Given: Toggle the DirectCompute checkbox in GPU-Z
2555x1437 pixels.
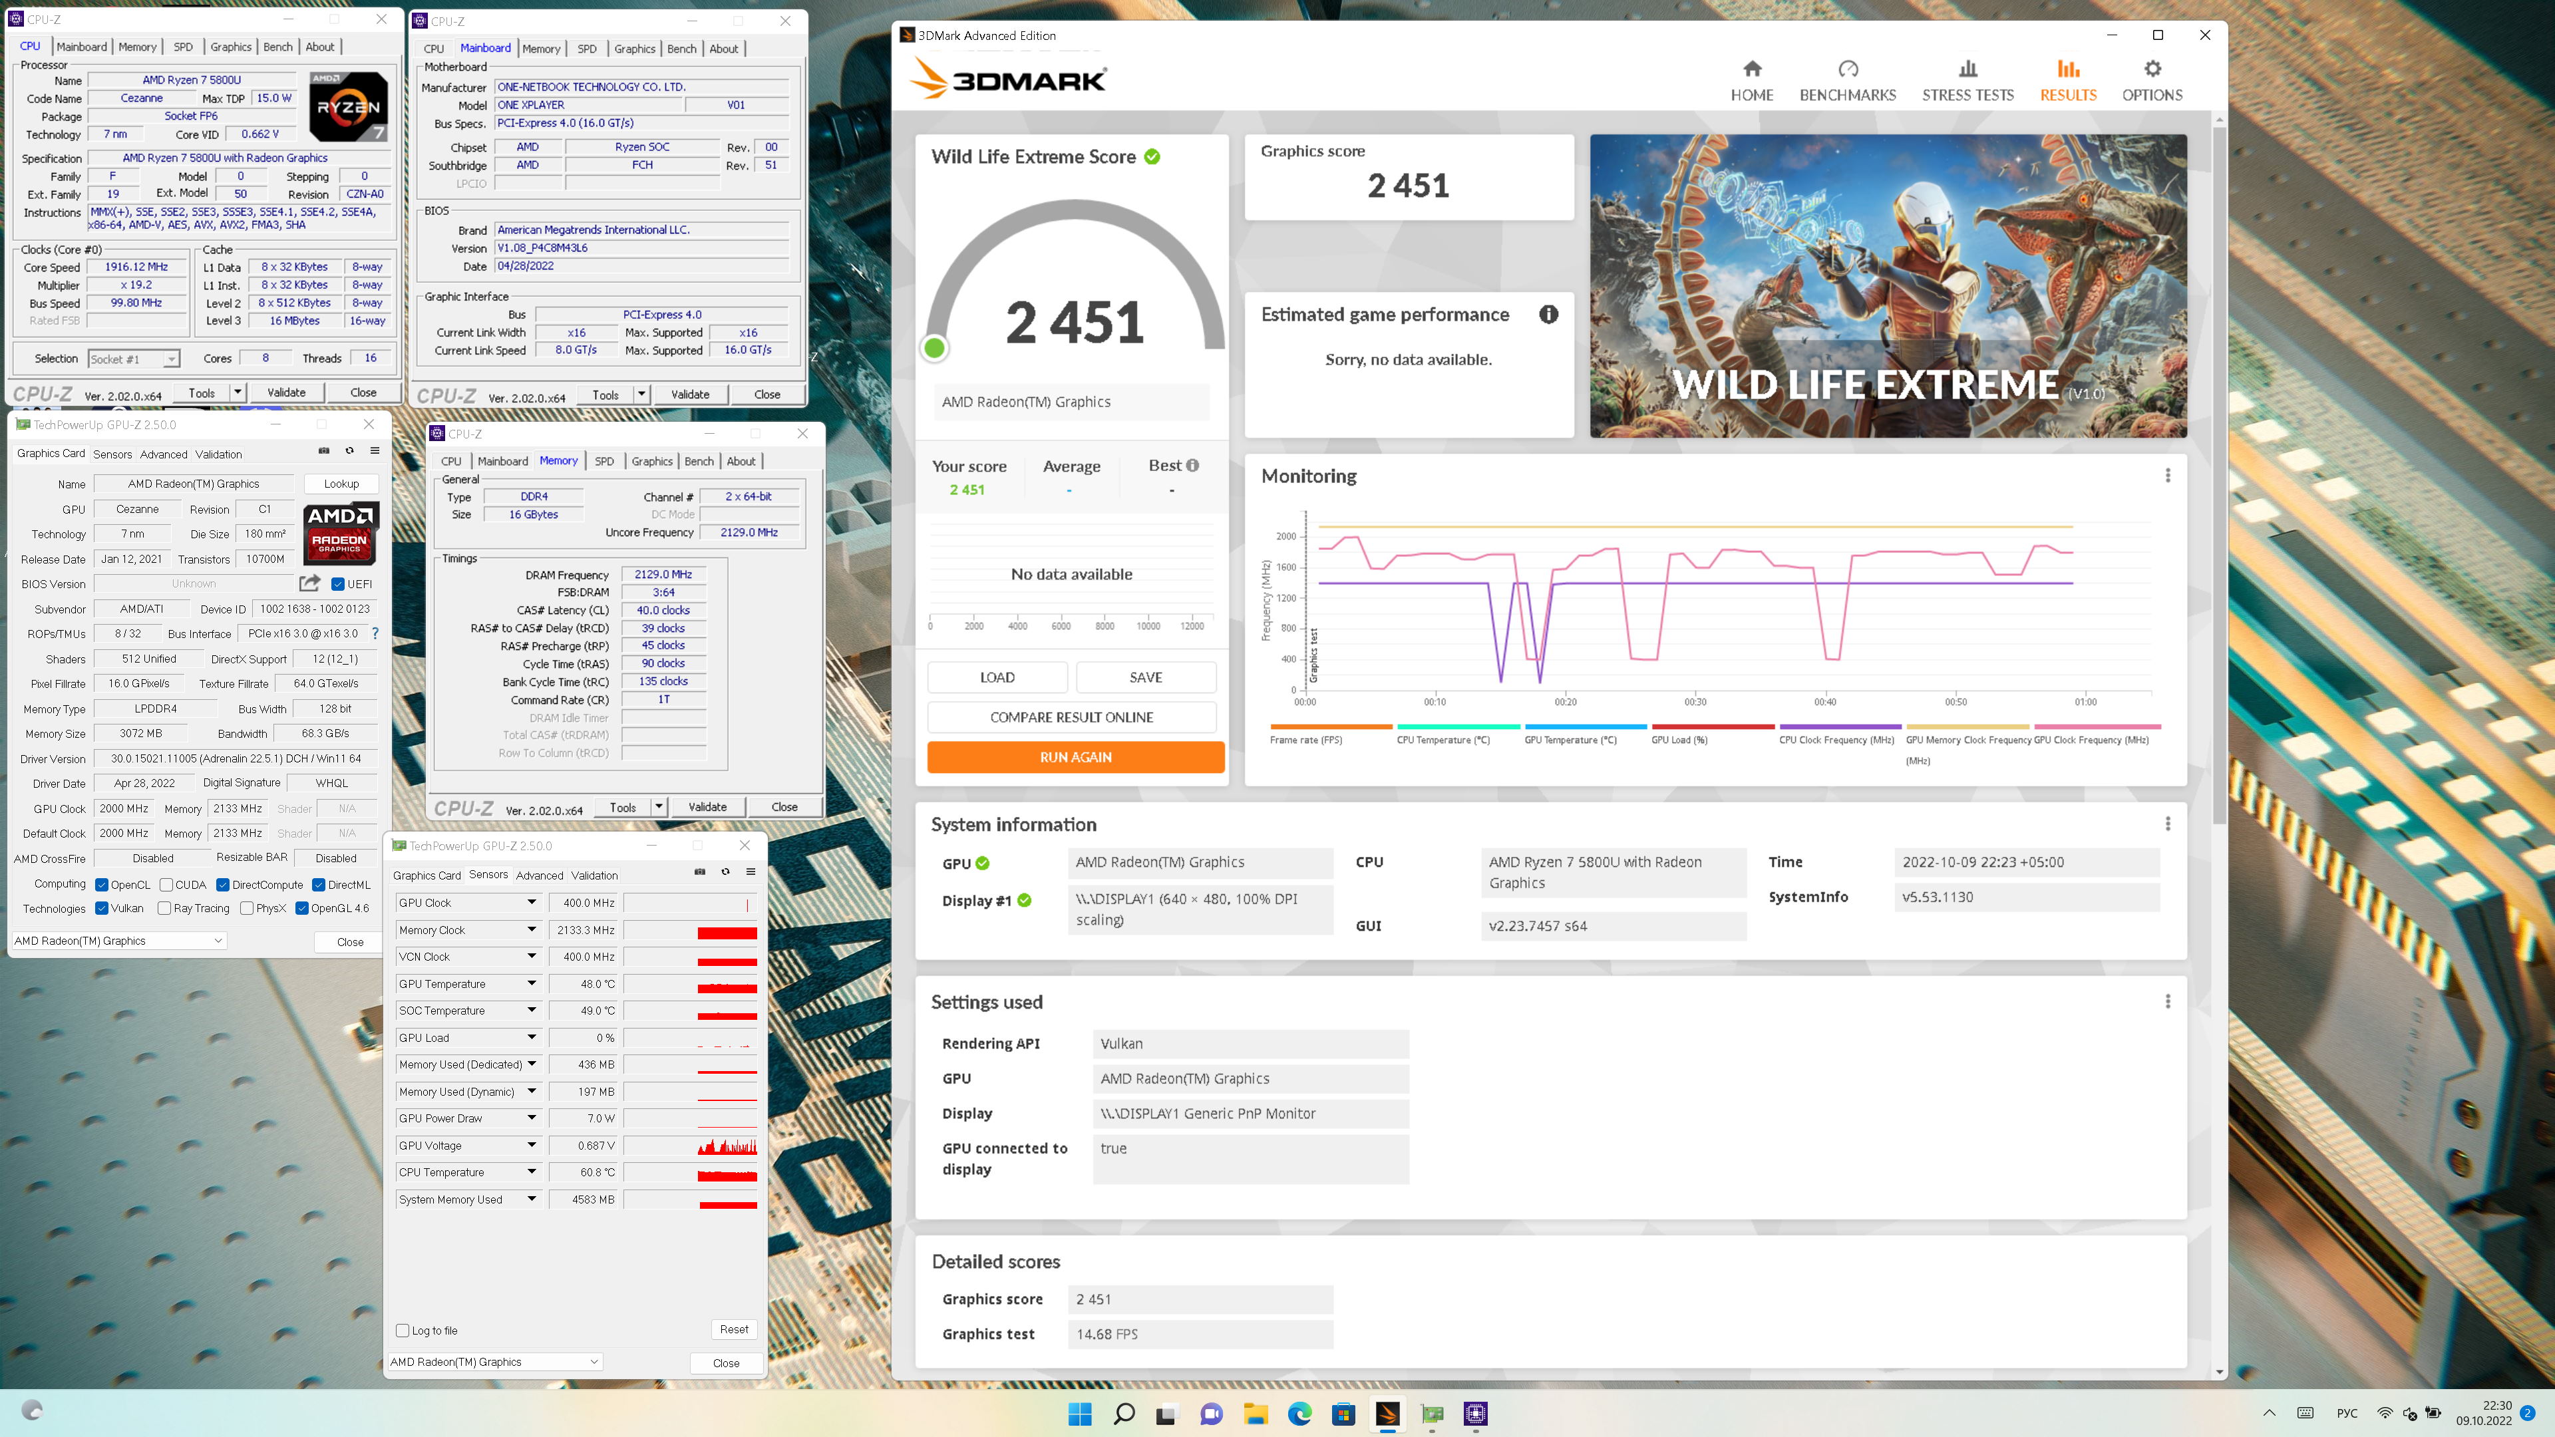Looking at the screenshot, I should coord(222,885).
